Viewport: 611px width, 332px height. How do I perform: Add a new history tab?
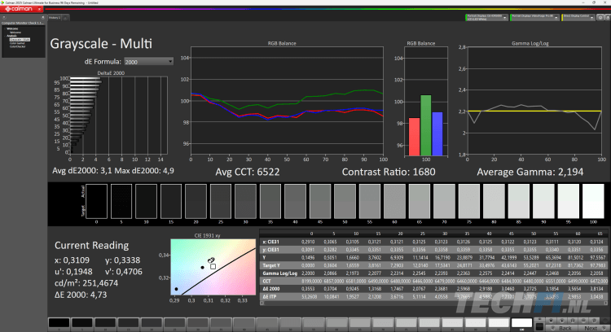click(x=65, y=18)
